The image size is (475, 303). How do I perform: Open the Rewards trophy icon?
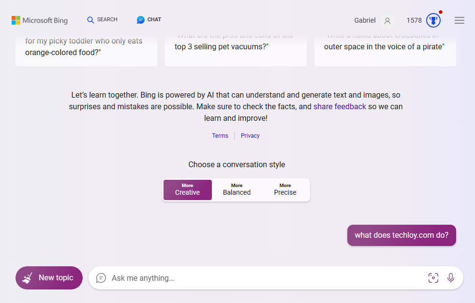click(x=433, y=20)
